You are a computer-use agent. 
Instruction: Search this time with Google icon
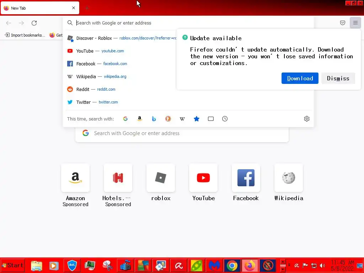(125, 119)
